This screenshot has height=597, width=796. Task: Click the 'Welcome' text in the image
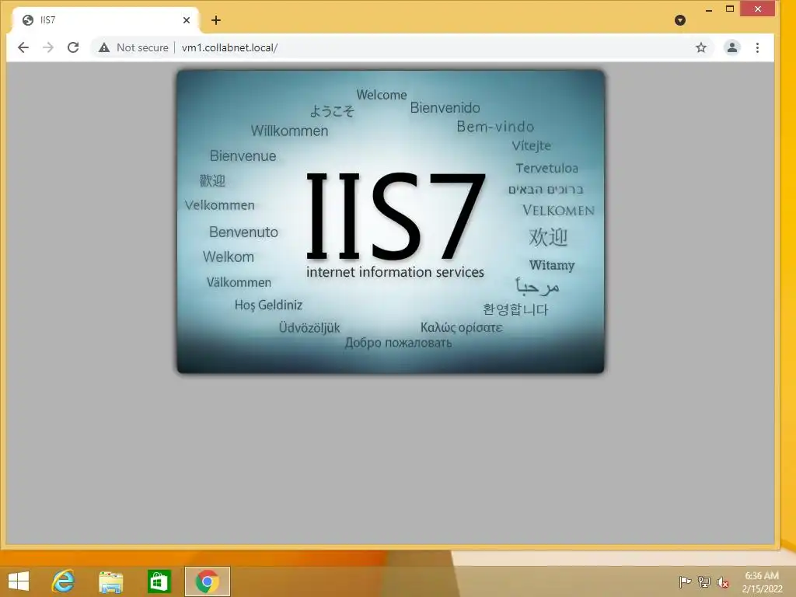[381, 95]
